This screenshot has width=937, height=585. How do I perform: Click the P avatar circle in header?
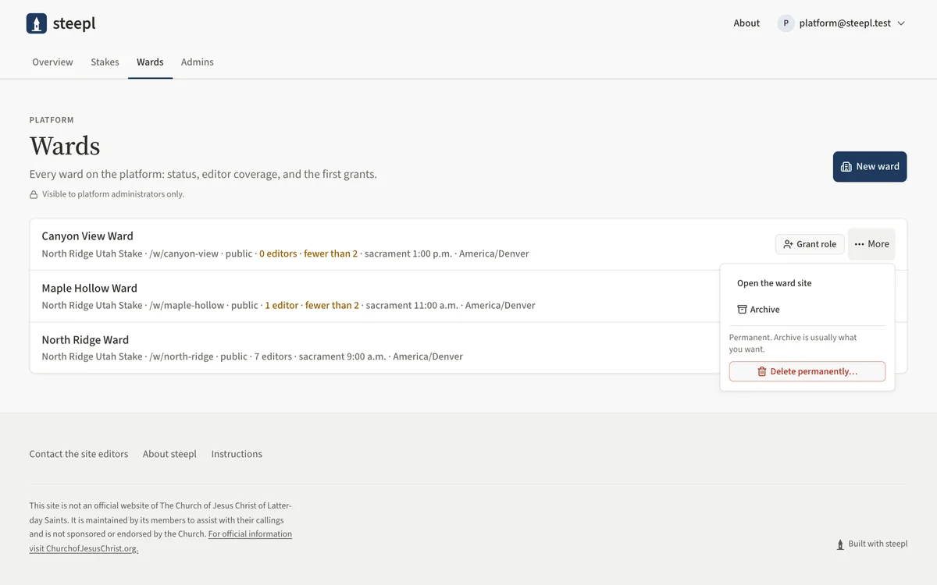tap(786, 23)
